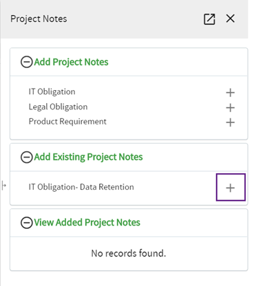Close the Project Notes panel
The image size is (254, 286).
230,19
